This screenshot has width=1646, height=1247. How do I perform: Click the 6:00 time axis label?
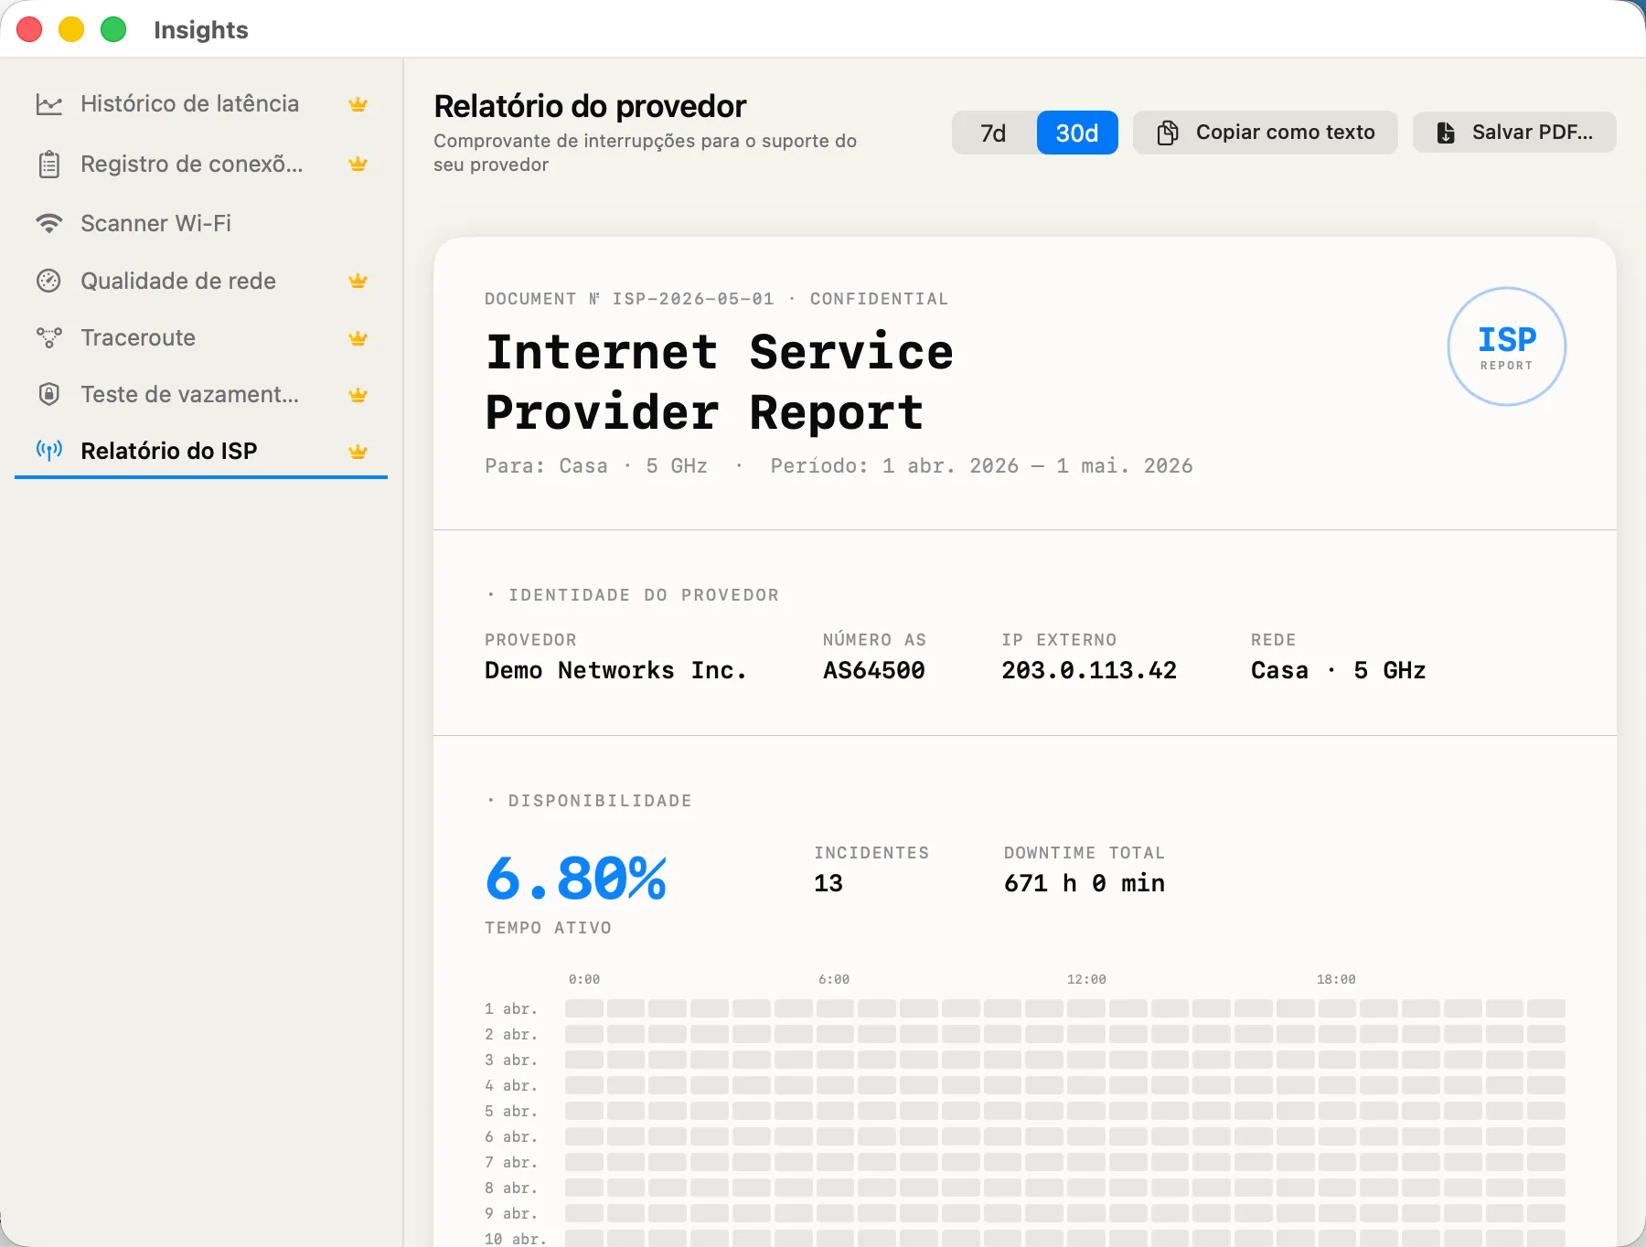[x=834, y=979]
